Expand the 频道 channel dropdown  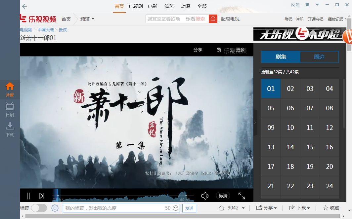point(87,19)
